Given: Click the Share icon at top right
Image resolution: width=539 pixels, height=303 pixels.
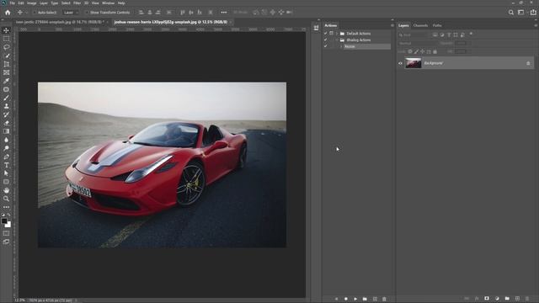Looking at the screenshot, I should pos(533,13).
